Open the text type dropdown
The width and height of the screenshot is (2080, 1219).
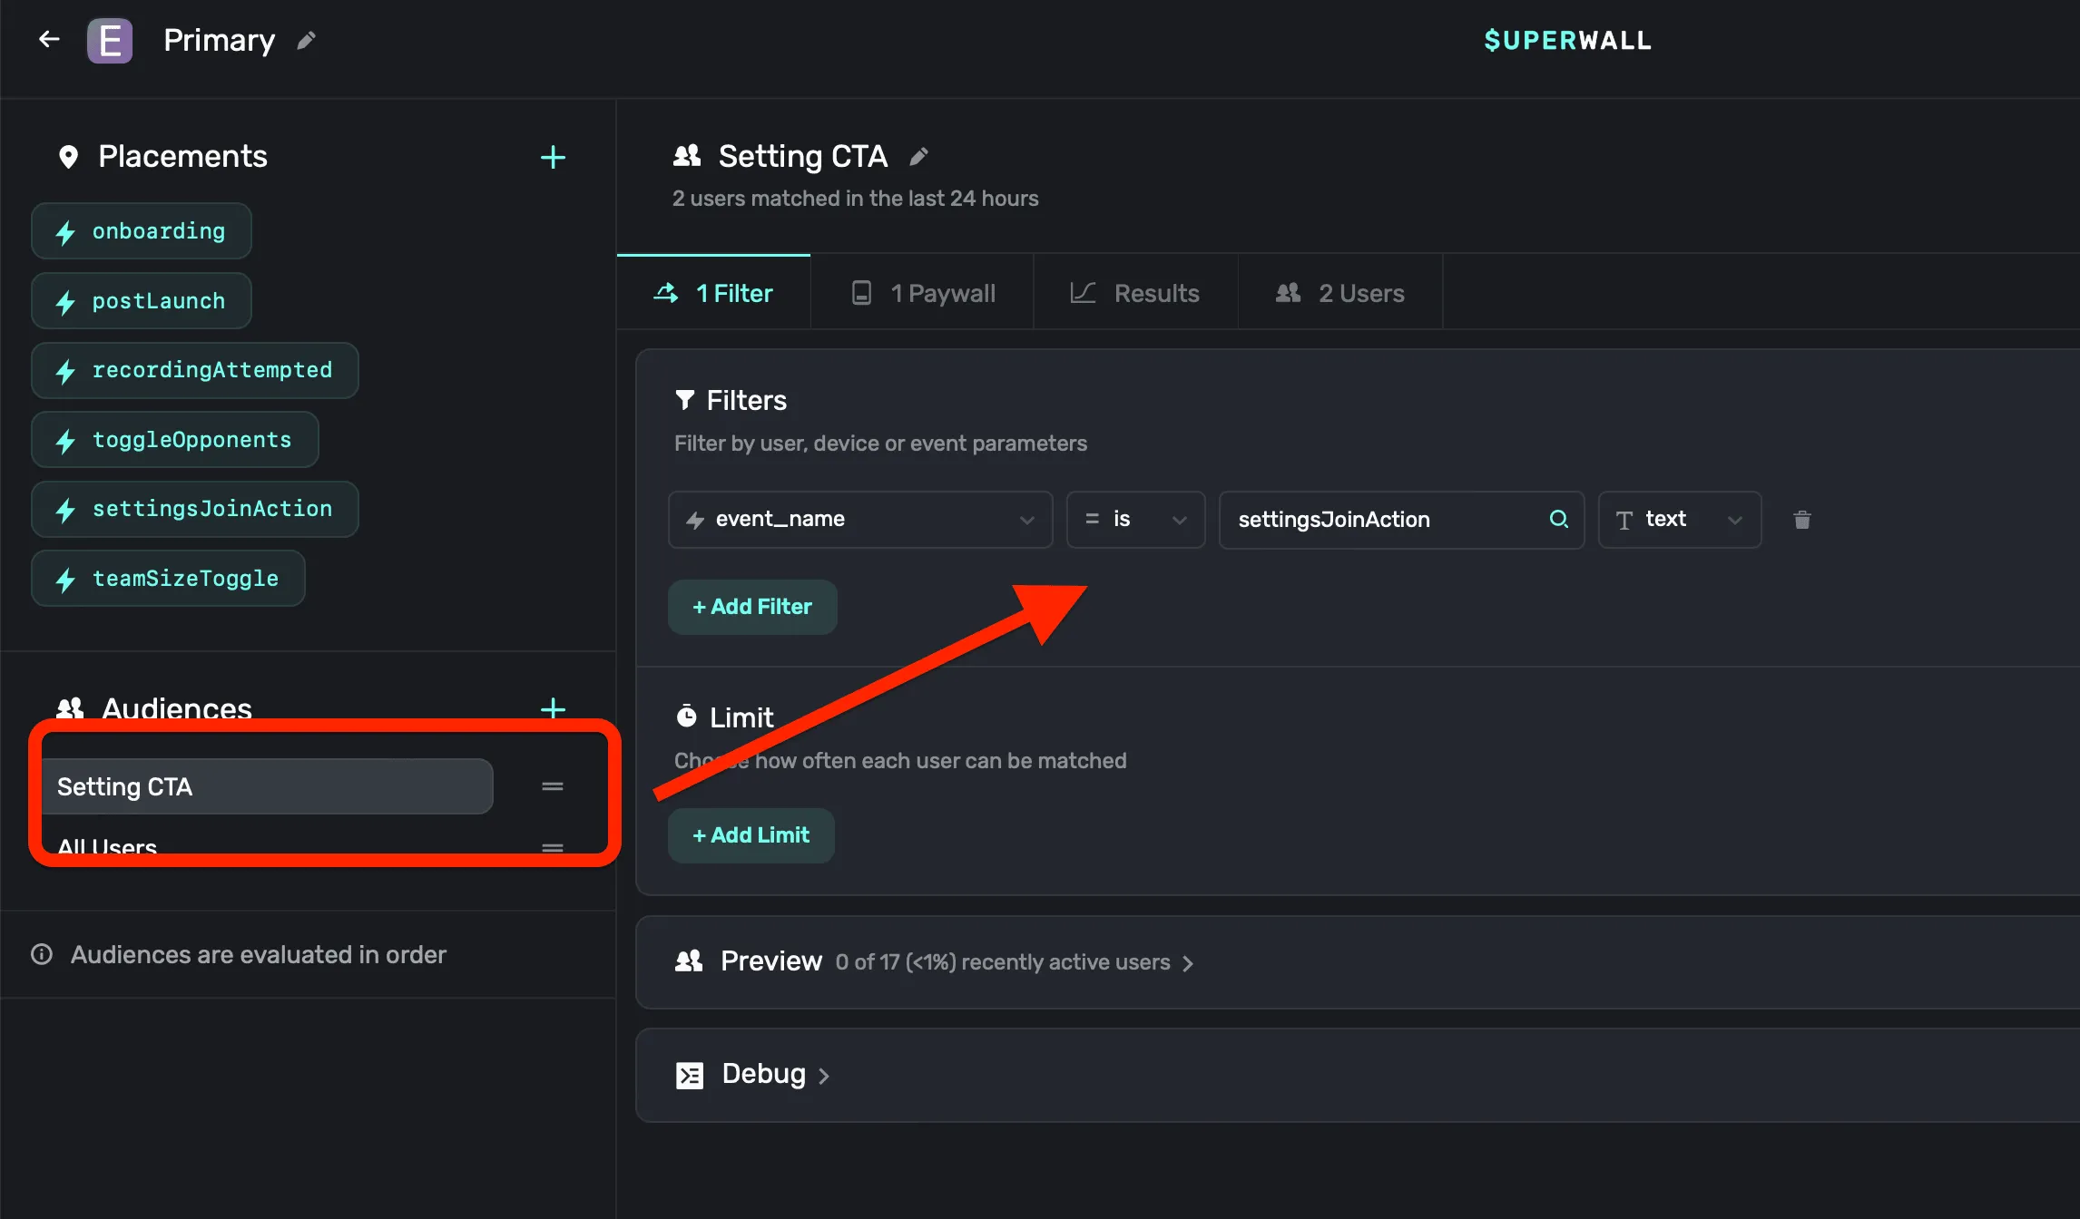coord(1680,520)
